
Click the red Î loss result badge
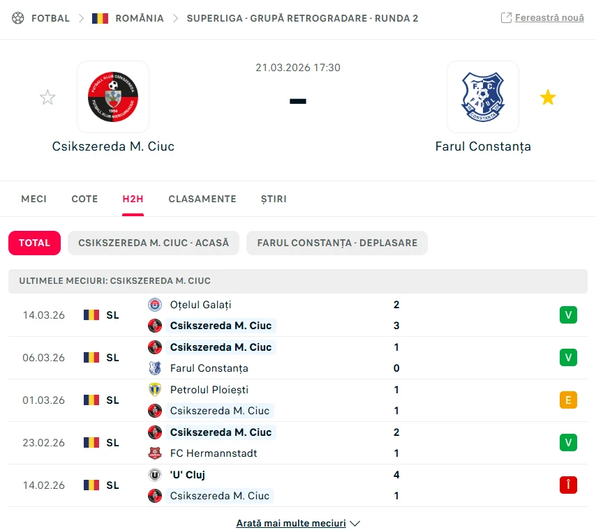point(568,485)
